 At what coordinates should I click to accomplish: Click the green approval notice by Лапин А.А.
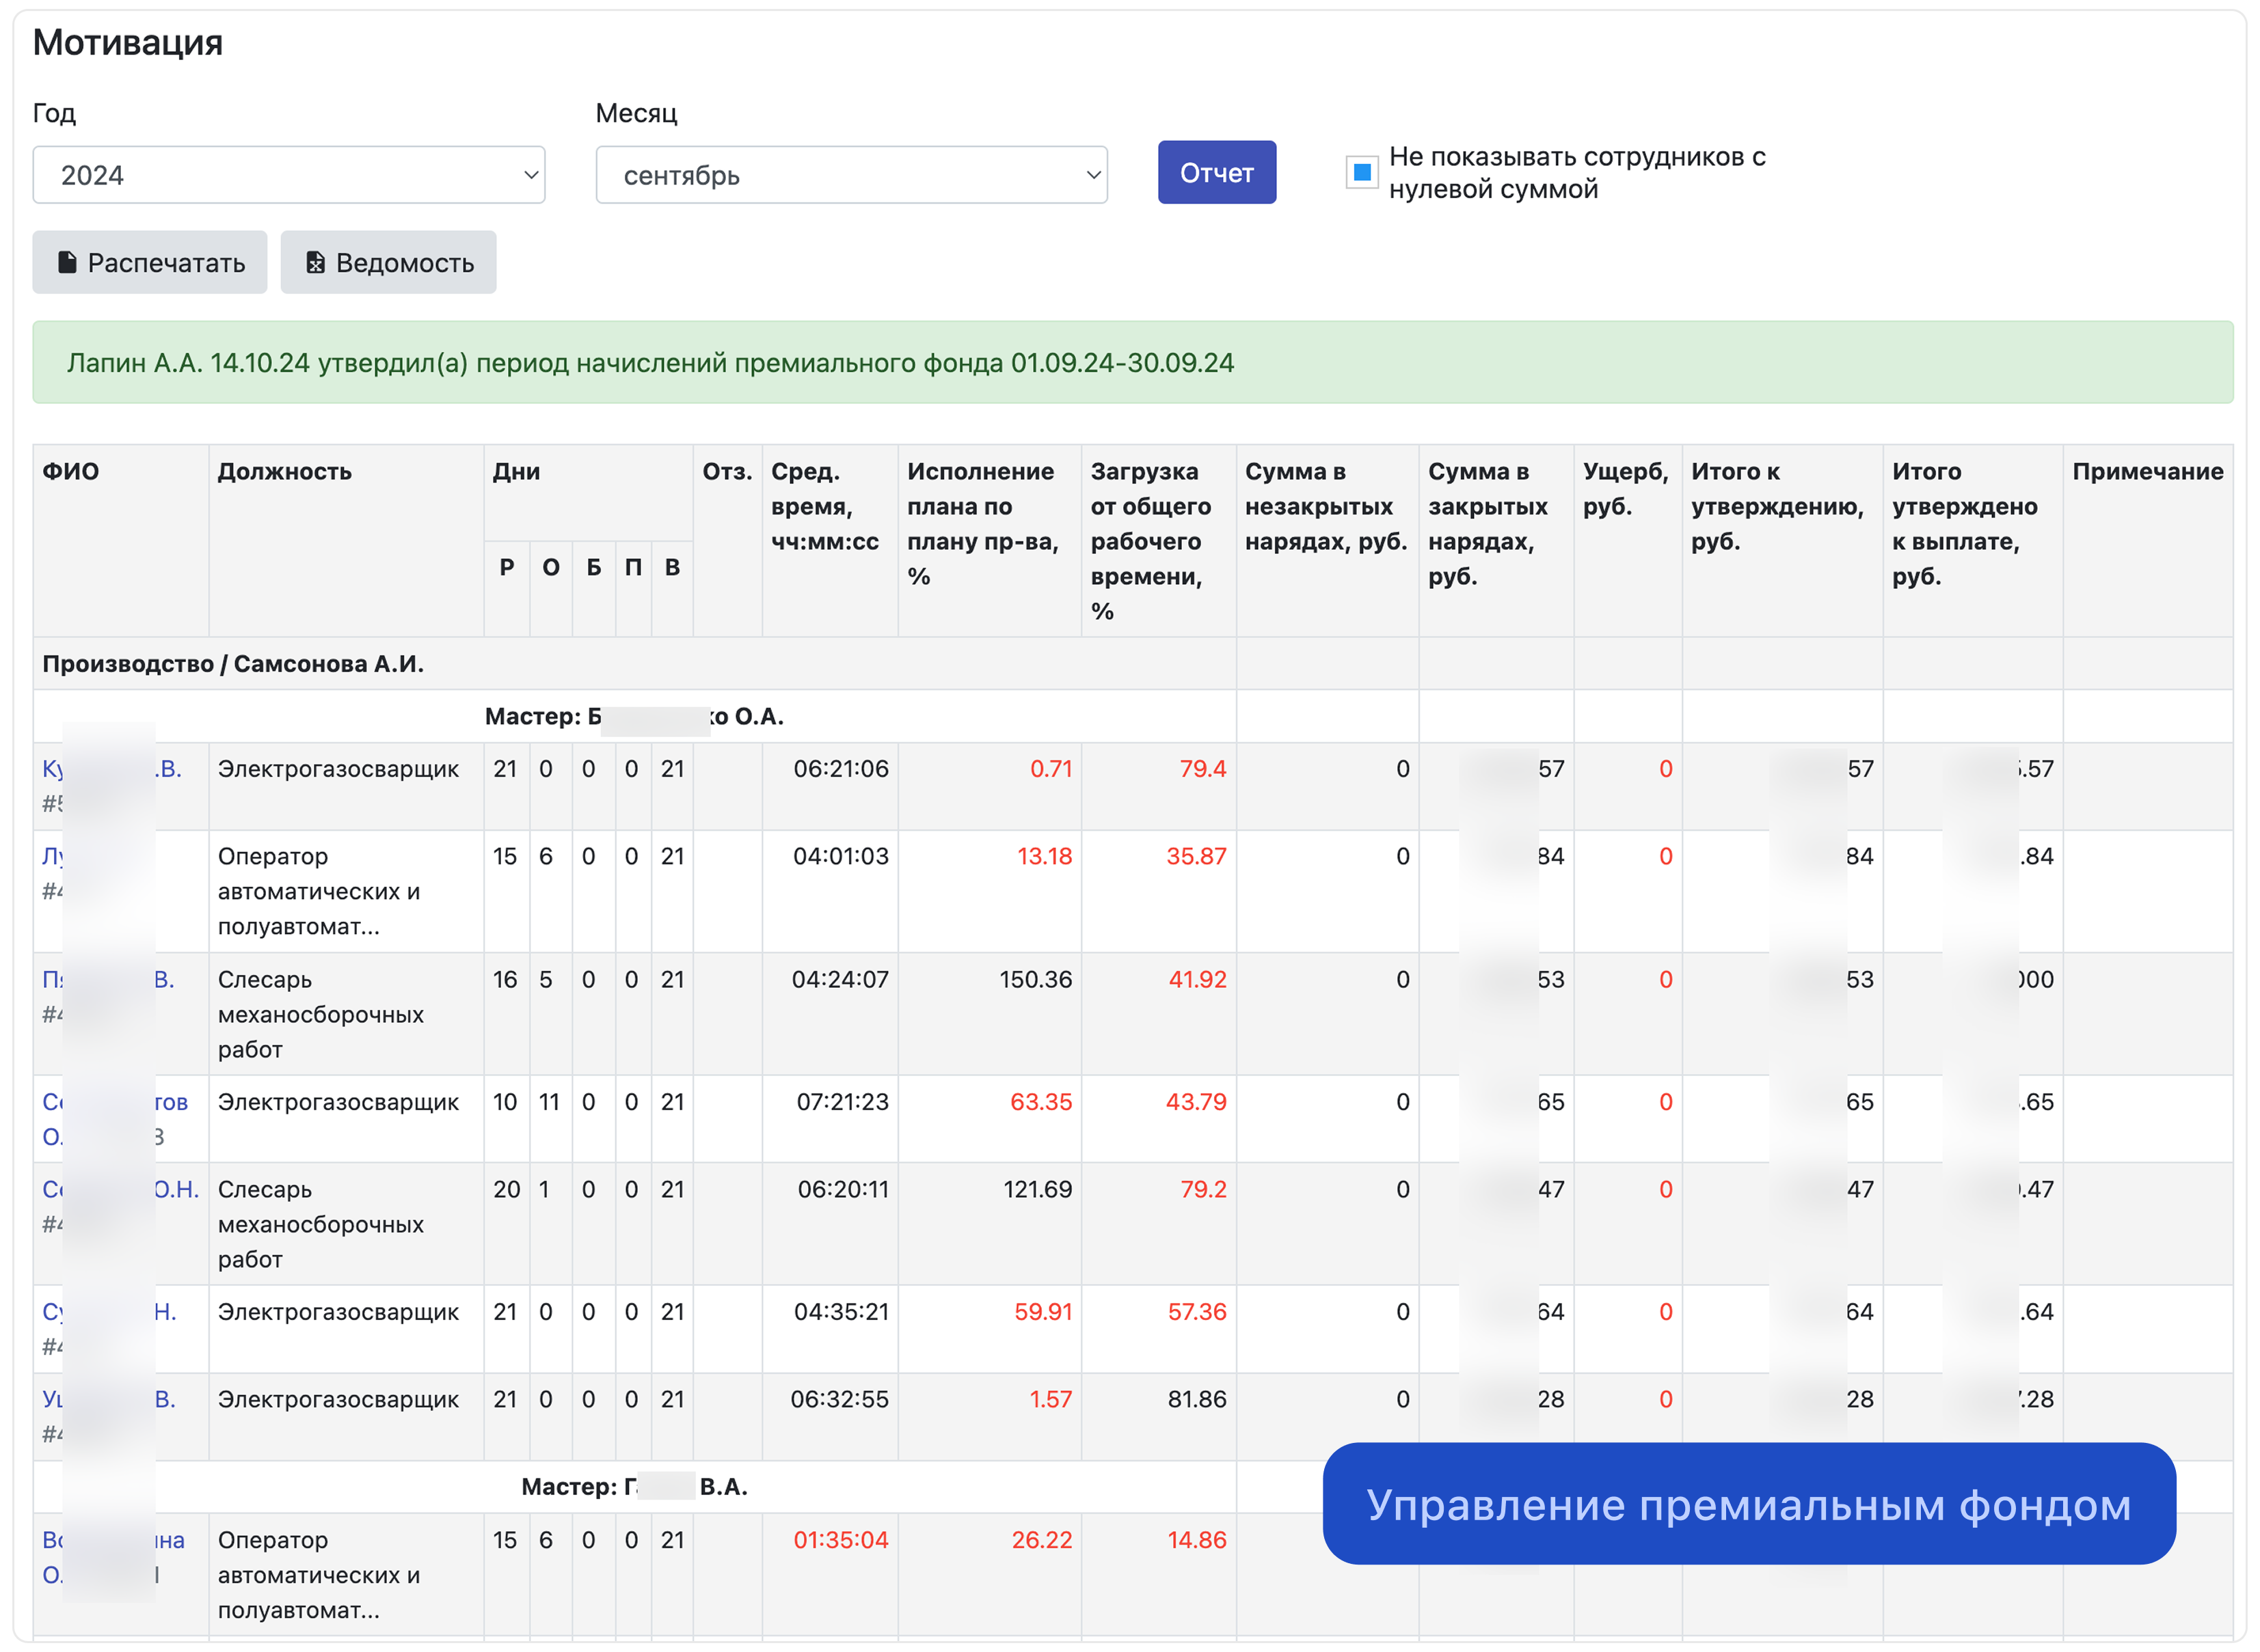coord(1133,363)
